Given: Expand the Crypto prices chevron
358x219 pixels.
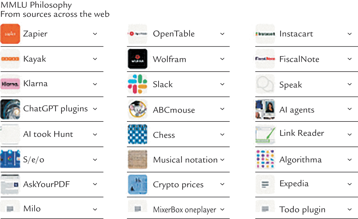Looking at the screenshot, I should pyautogui.click(x=223, y=185).
